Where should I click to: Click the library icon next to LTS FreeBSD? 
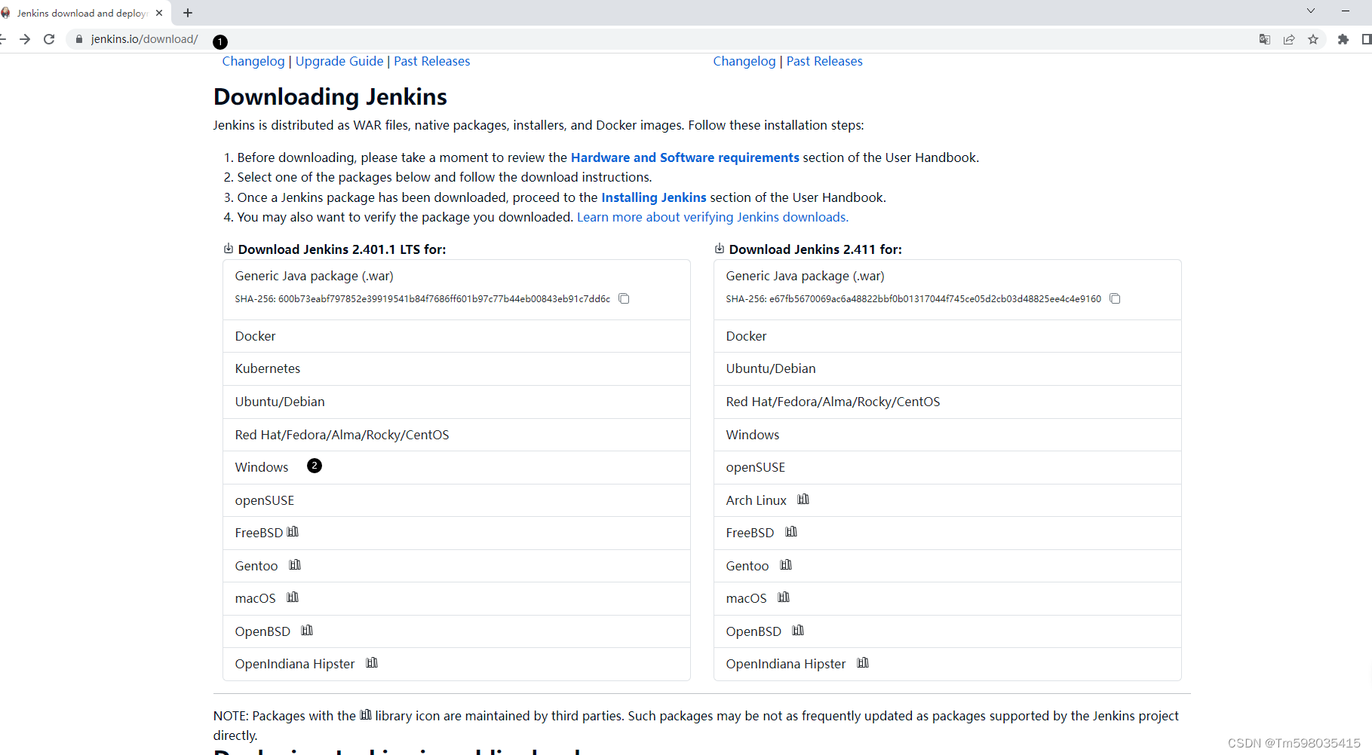click(x=293, y=532)
